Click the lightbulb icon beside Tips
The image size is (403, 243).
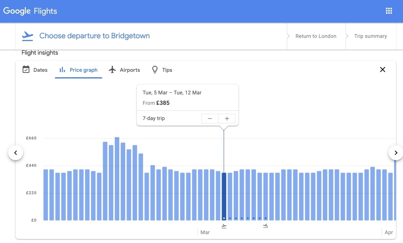coord(155,70)
